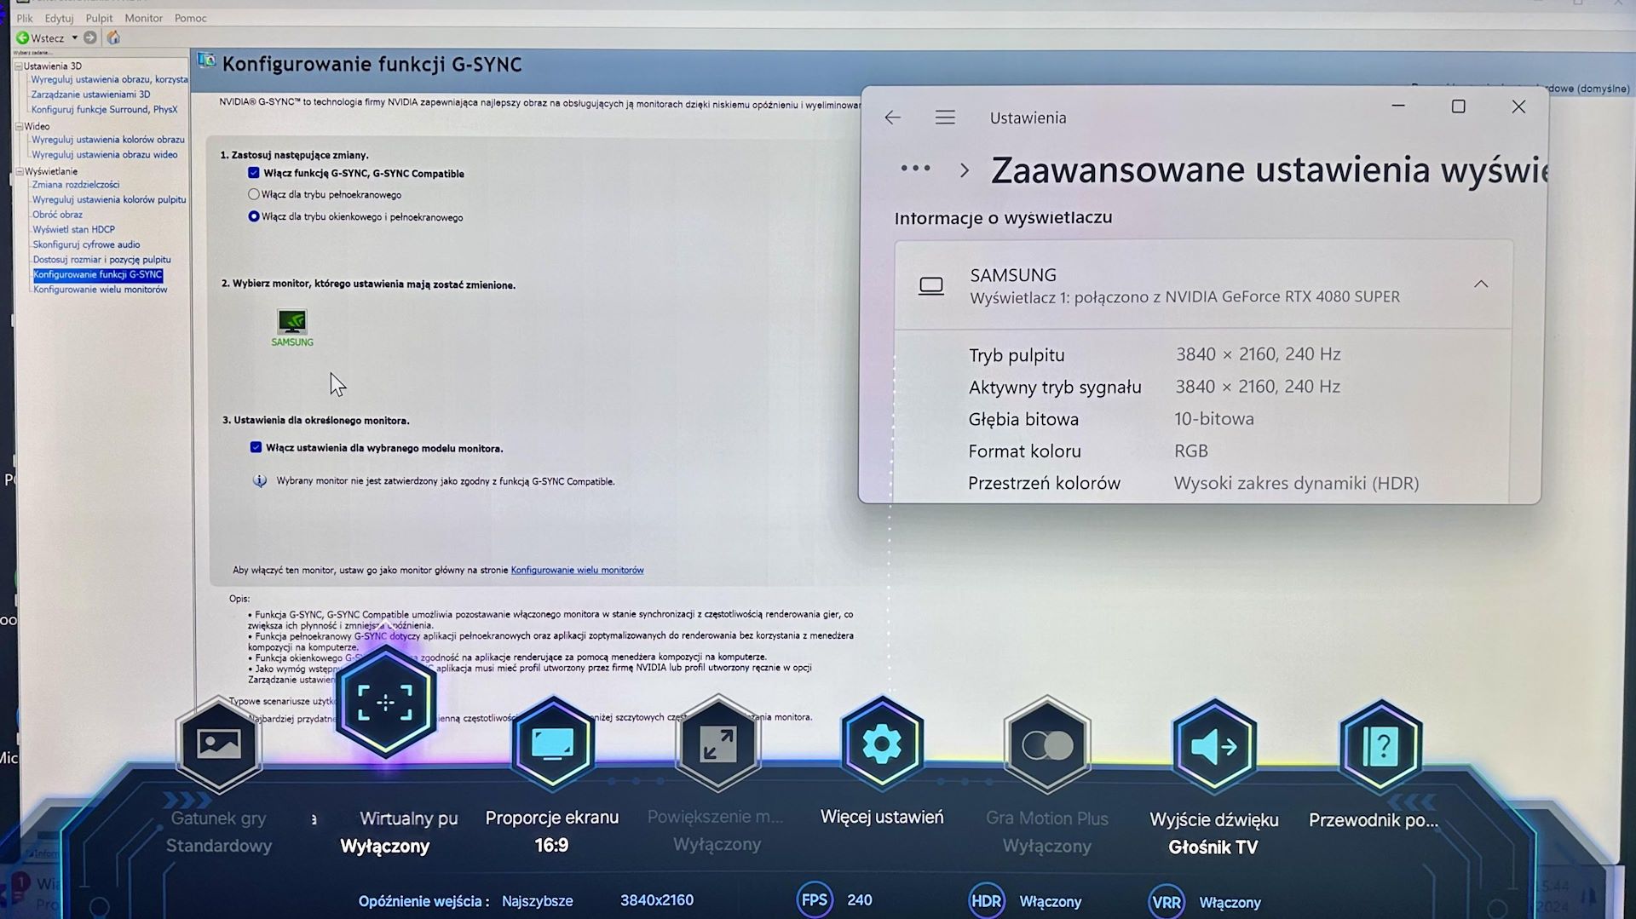1636x919 pixels.
Task: Click the 3840x2160 resolution in game bar
Action: (657, 899)
